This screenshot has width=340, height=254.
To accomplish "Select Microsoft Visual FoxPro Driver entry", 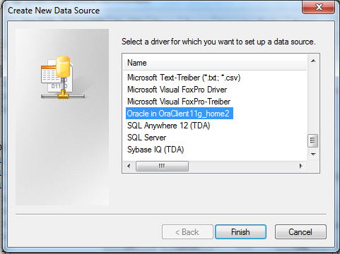I will click(x=177, y=90).
